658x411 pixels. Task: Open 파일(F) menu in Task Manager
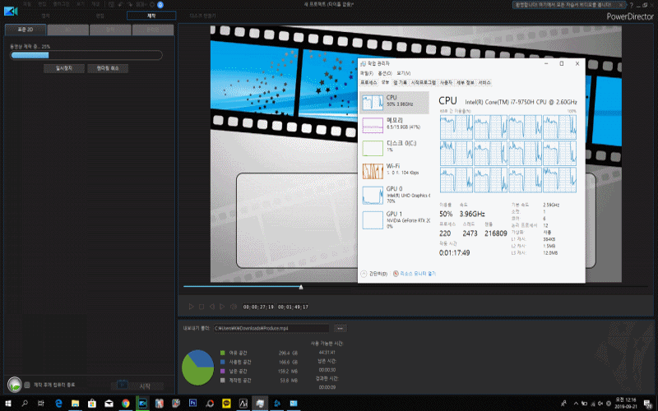(366, 73)
